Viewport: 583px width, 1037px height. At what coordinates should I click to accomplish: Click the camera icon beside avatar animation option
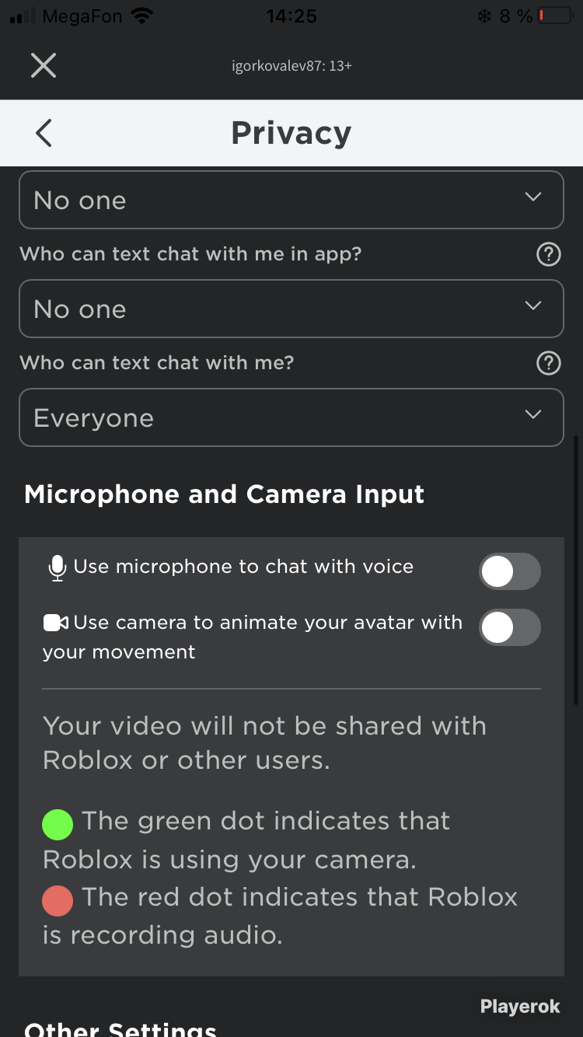[56, 623]
